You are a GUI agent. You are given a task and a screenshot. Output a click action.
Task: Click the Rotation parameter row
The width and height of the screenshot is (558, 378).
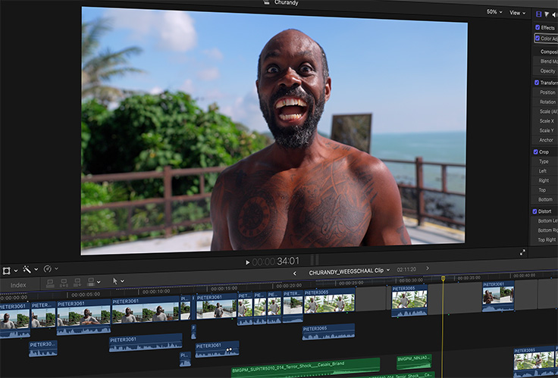[x=545, y=102]
